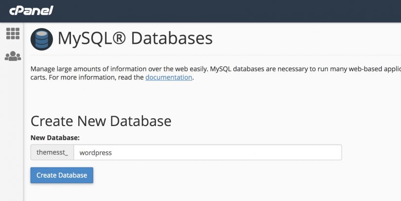Screen dimensions: 401x201
Task: Click the "themesst_" database prefix label
Action: click(52, 152)
